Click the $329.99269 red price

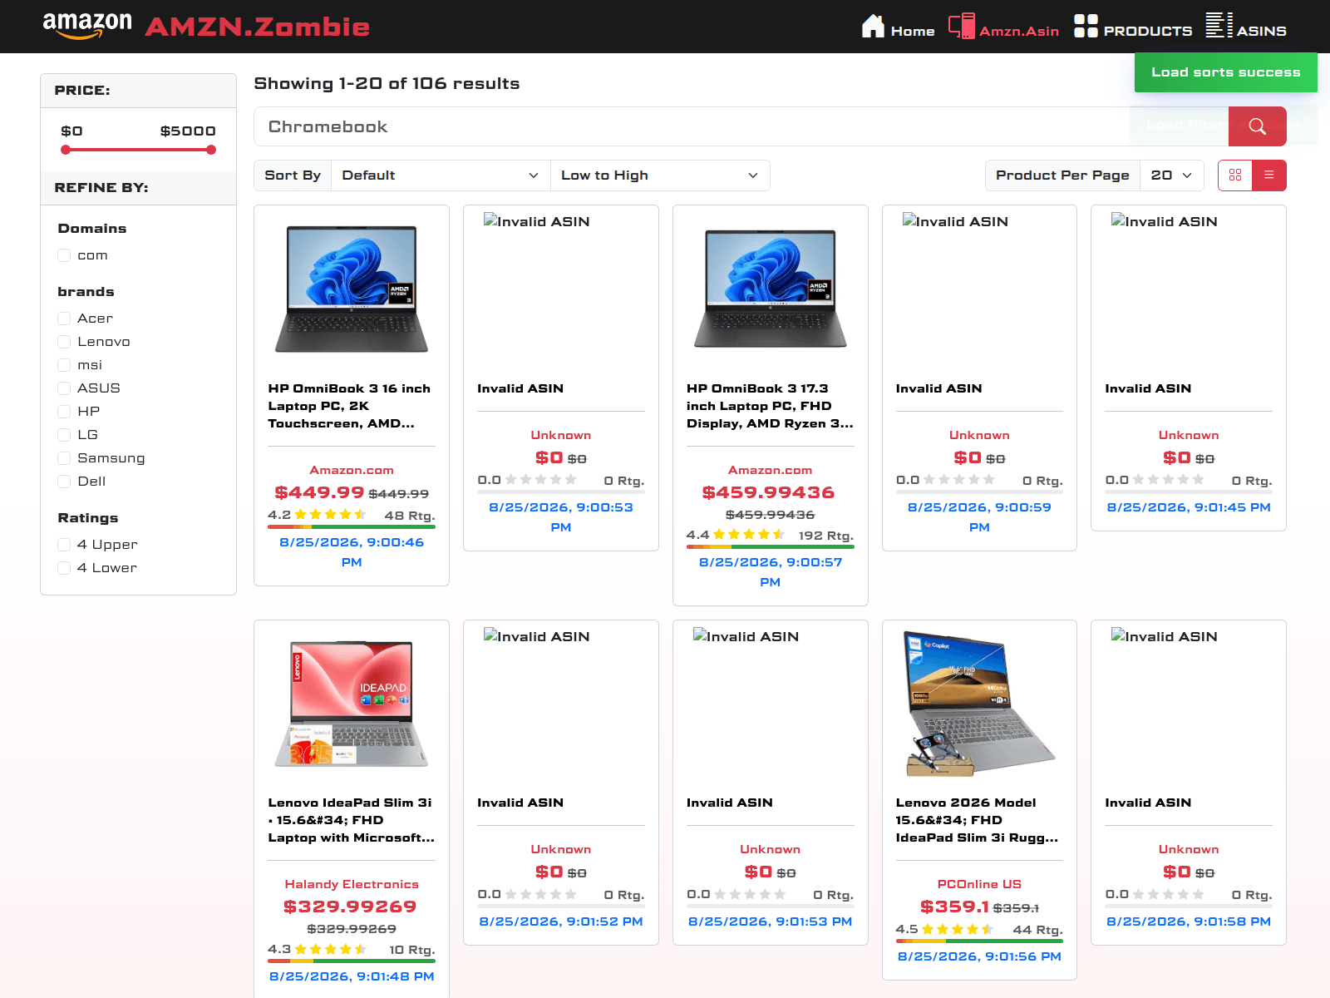(350, 907)
